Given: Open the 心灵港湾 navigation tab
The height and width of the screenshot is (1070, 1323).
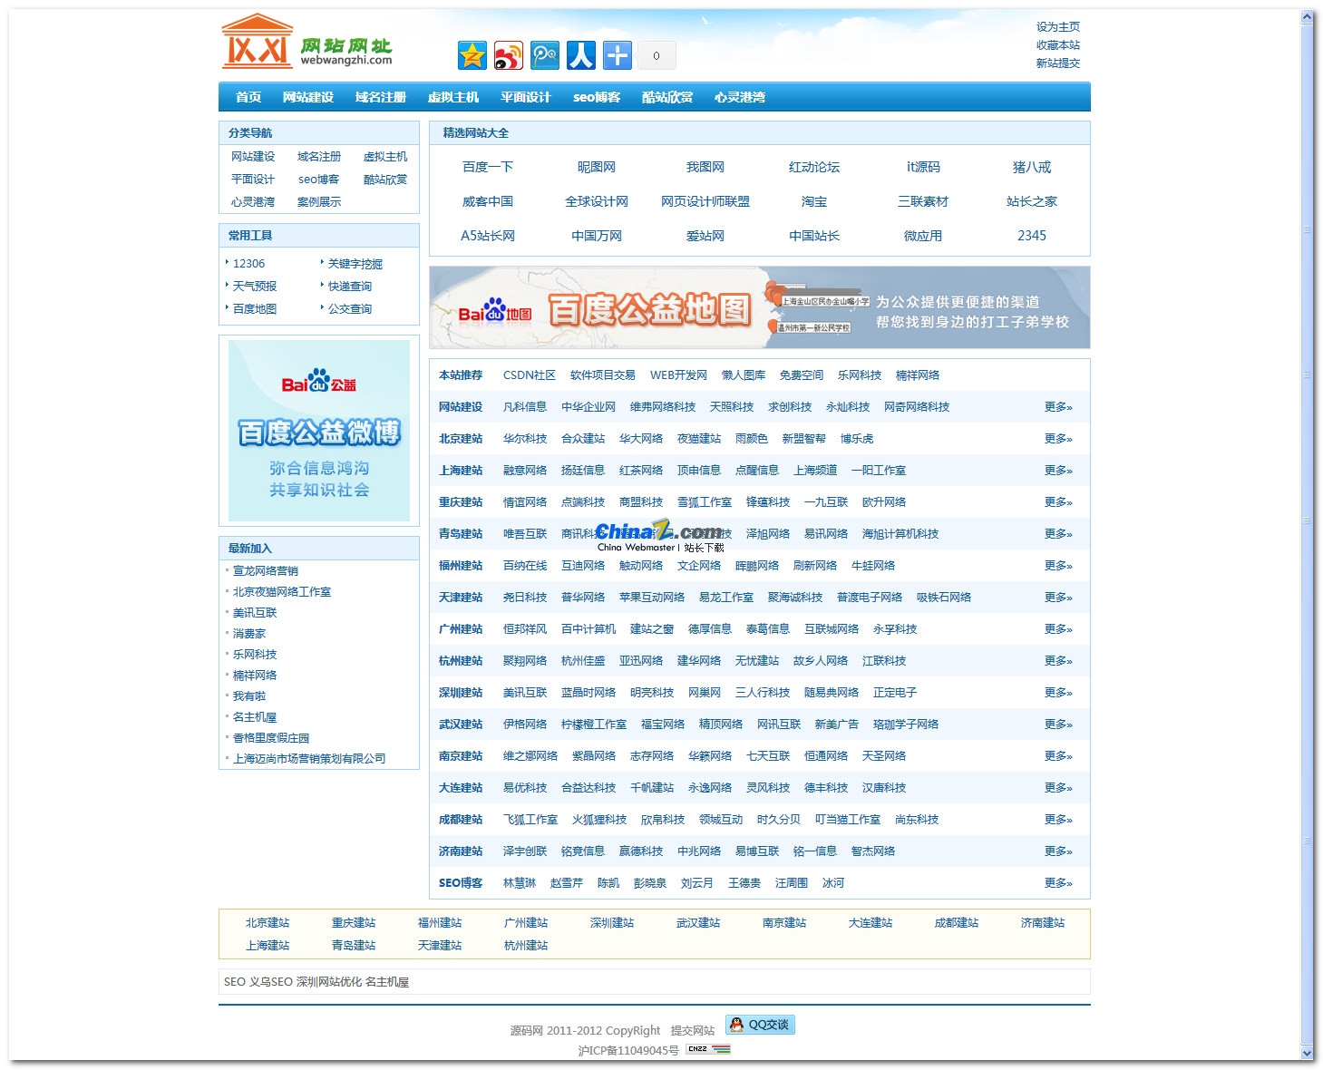Looking at the screenshot, I should pyautogui.click(x=740, y=97).
